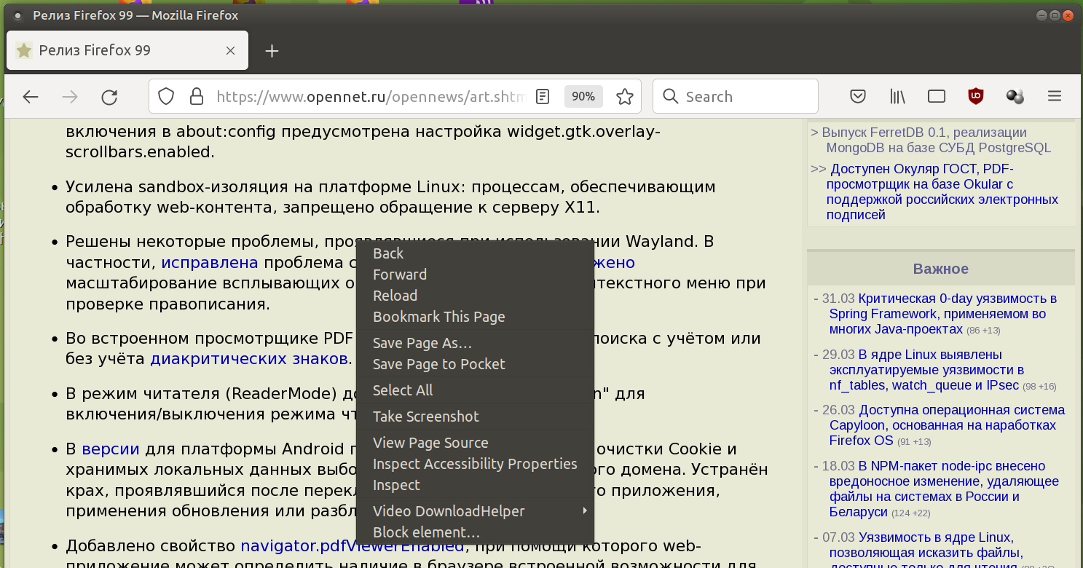Image resolution: width=1083 pixels, height=568 pixels.
Task: Open Firefox hamburger application menu
Action: click(1054, 96)
